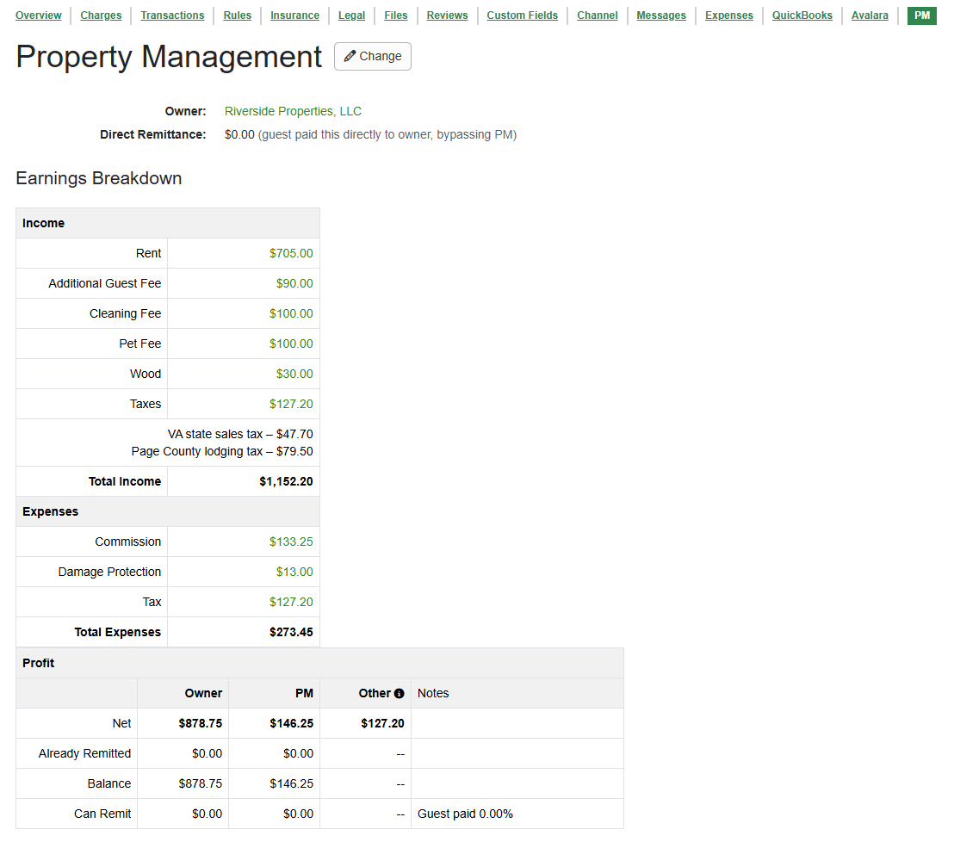Screen dimensions: 954x848
Task: Go to the Avalara tab
Action: click(x=870, y=15)
